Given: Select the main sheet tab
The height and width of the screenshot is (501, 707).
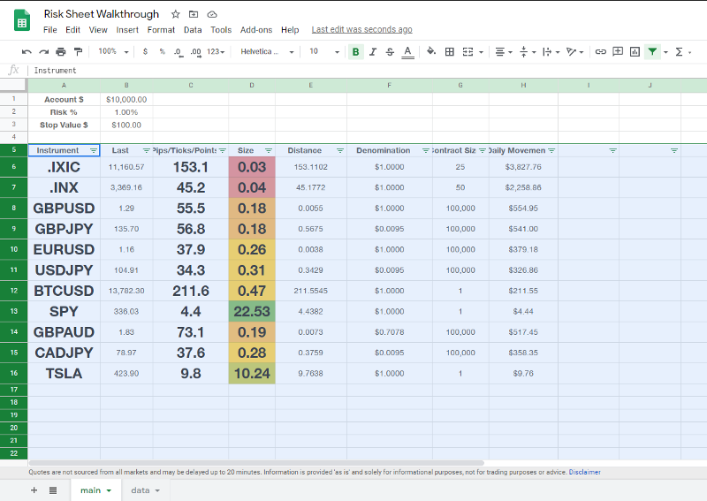Looking at the screenshot, I should coord(95,490).
